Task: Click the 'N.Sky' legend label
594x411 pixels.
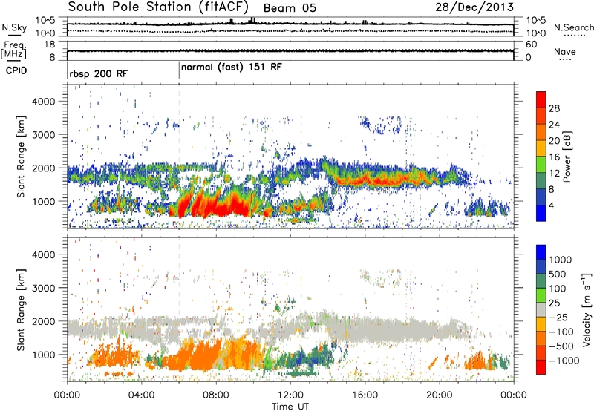Action: tap(14, 27)
